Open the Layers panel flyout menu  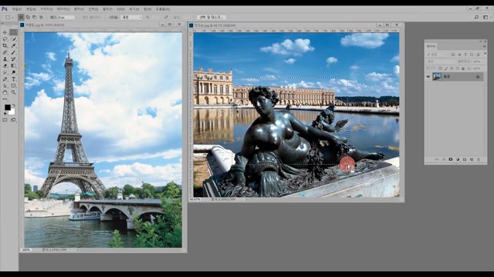pos(484,46)
